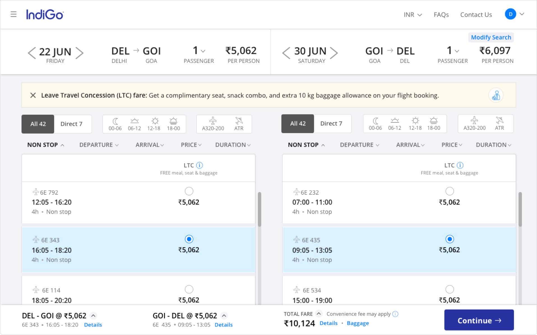The width and height of the screenshot is (537, 335).
Task: Click the Modify Search link
Action: coord(491,37)
